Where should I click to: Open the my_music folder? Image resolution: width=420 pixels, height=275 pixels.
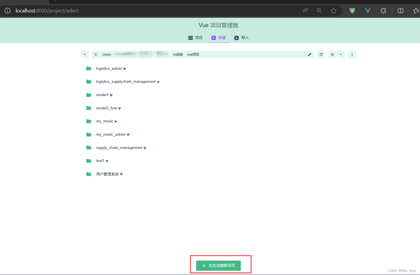pyautogui.click(x=104, y=121)
